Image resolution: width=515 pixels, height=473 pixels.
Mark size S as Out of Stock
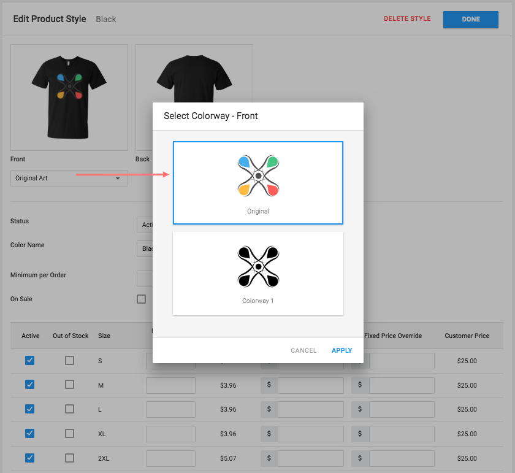tap(69, 360)
